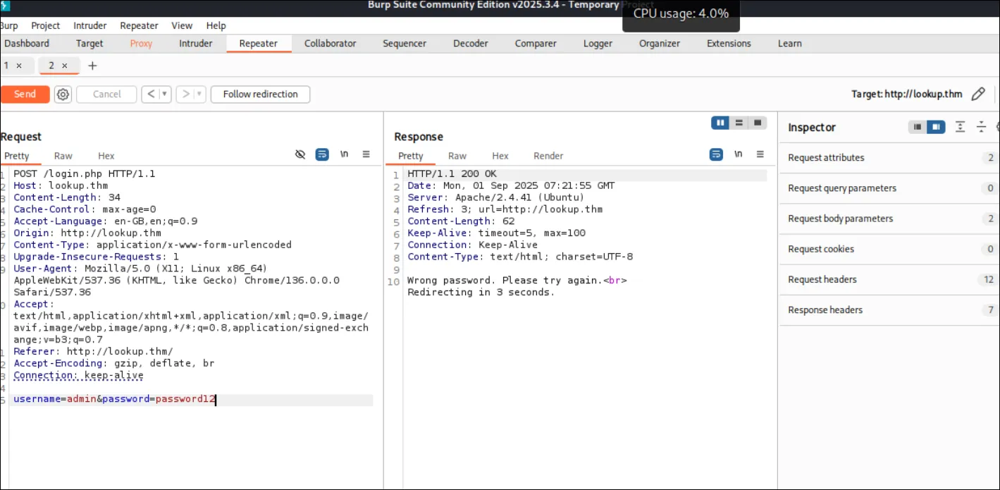This screenshot has height=490, width=1000.
Task: Edit target with the pencil icon
Action: pyautogui.click(x=977, y=94)
